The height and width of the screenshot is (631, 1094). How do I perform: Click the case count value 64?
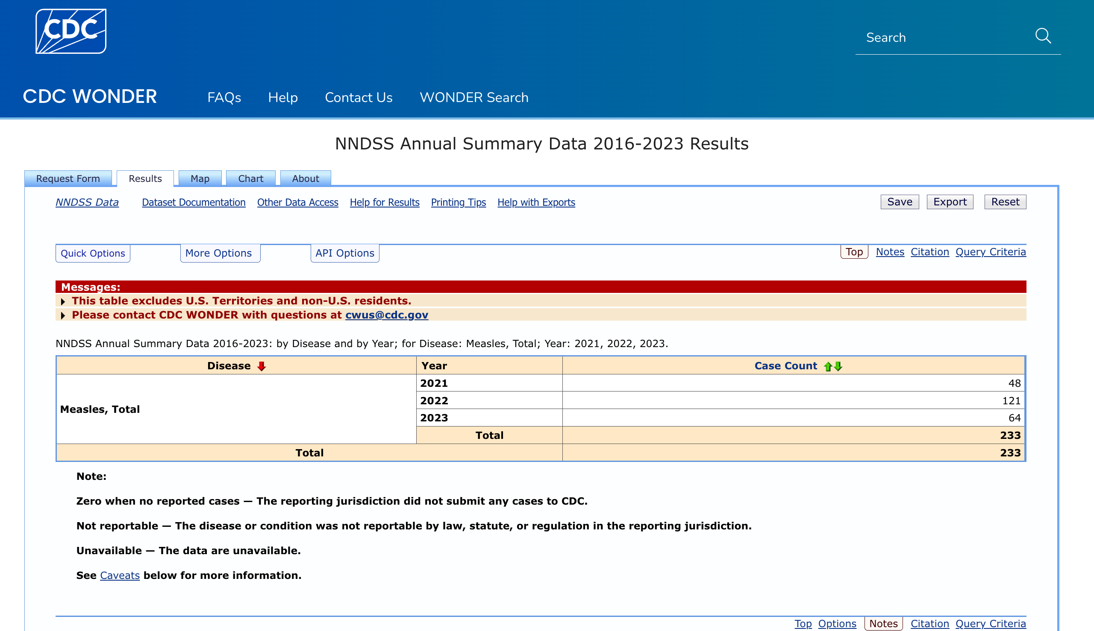coord(1014,418)
